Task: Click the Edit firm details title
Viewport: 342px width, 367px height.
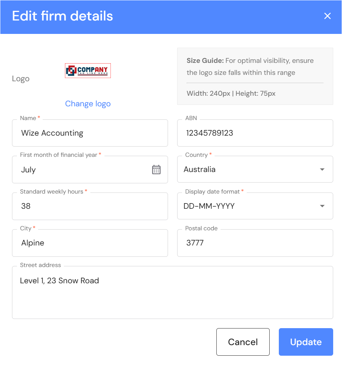Action: coord(62,16)
